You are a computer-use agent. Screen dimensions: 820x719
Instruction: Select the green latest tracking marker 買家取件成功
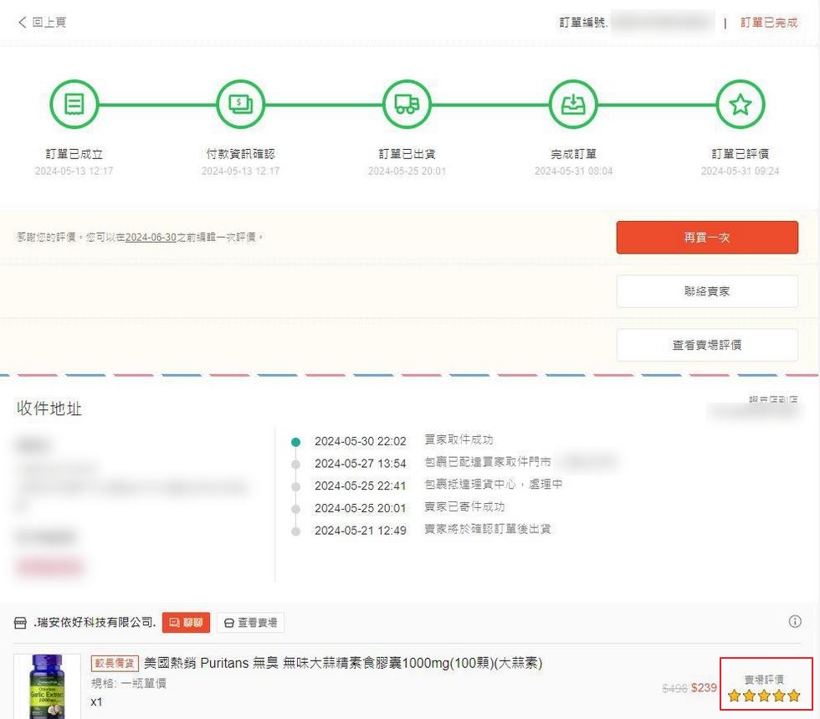click(x=295, y=441)
